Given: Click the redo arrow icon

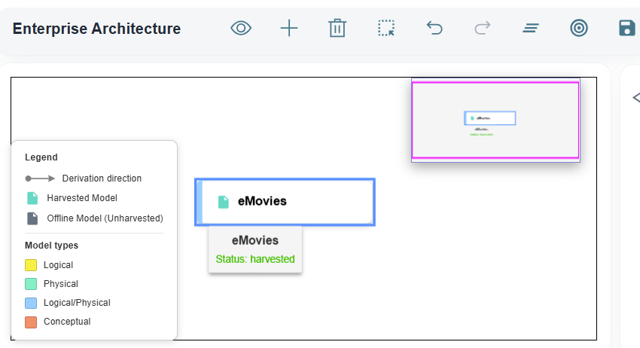Looking at the screenshot, I should pos(483,28).
